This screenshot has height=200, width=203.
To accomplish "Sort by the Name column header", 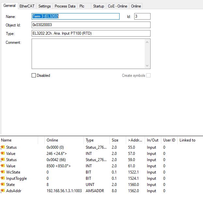I will [19, 140].
